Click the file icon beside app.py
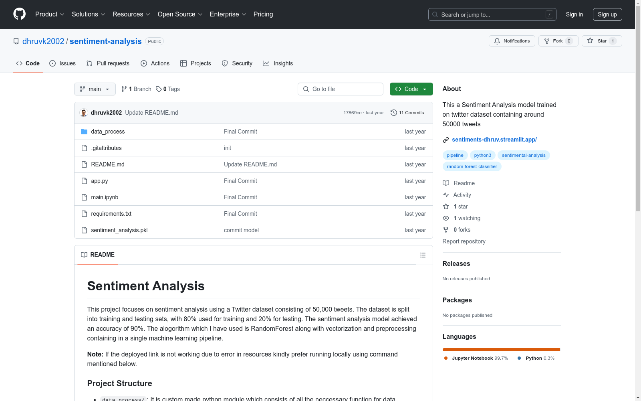Viewport: 641px width, 401px height. click(x=84, y=181)
